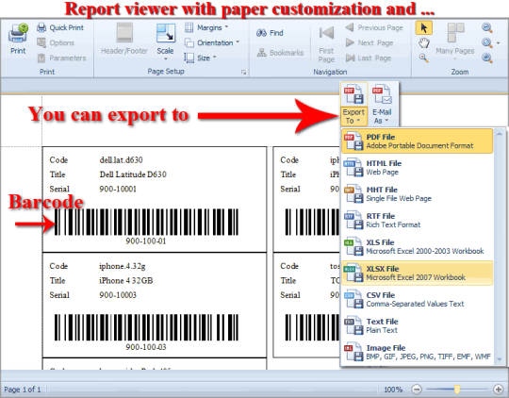Export to HTML File
The height and width of the screenshot is (398, 509).
tap(418, 168)
